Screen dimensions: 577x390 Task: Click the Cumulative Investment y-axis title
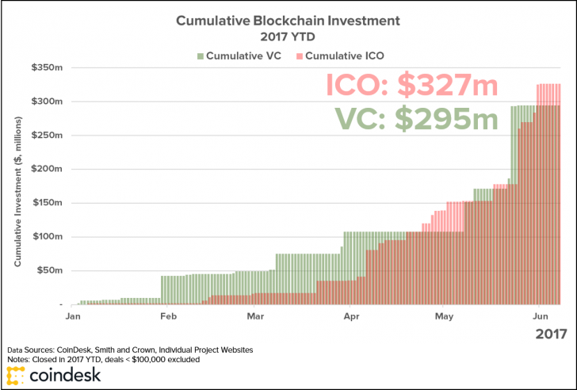click(17, 192)
